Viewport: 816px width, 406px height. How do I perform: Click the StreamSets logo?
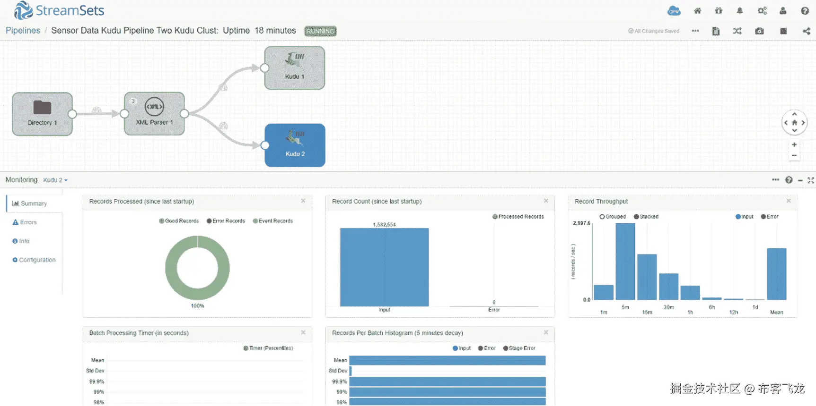(x=59, y=11)
